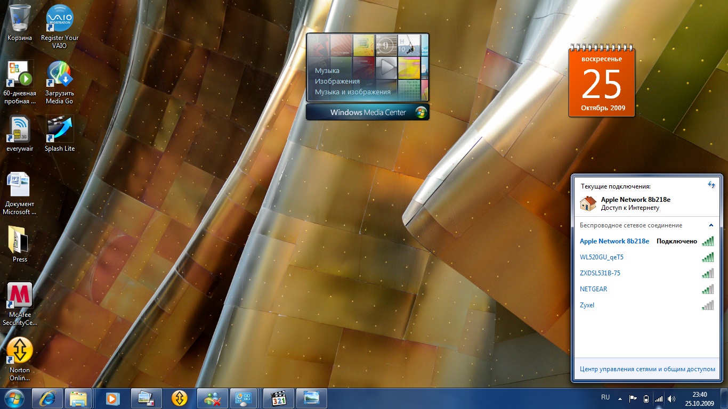
Task: Click the home network house icon
Action: pyautogui.click(x=588, y=203)
